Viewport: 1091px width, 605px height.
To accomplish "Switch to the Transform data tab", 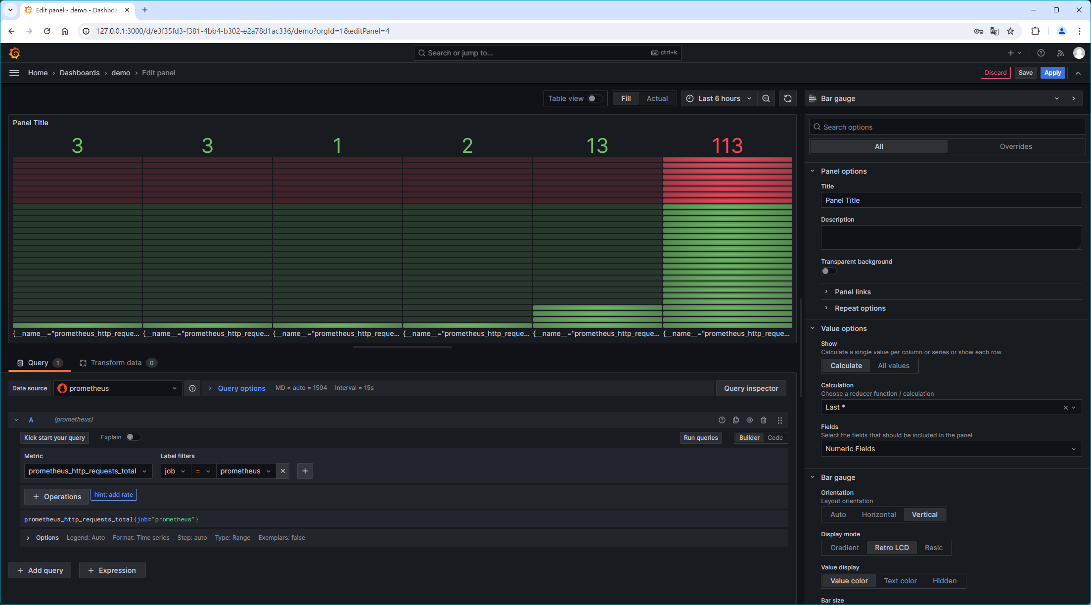I will (118, 363).
